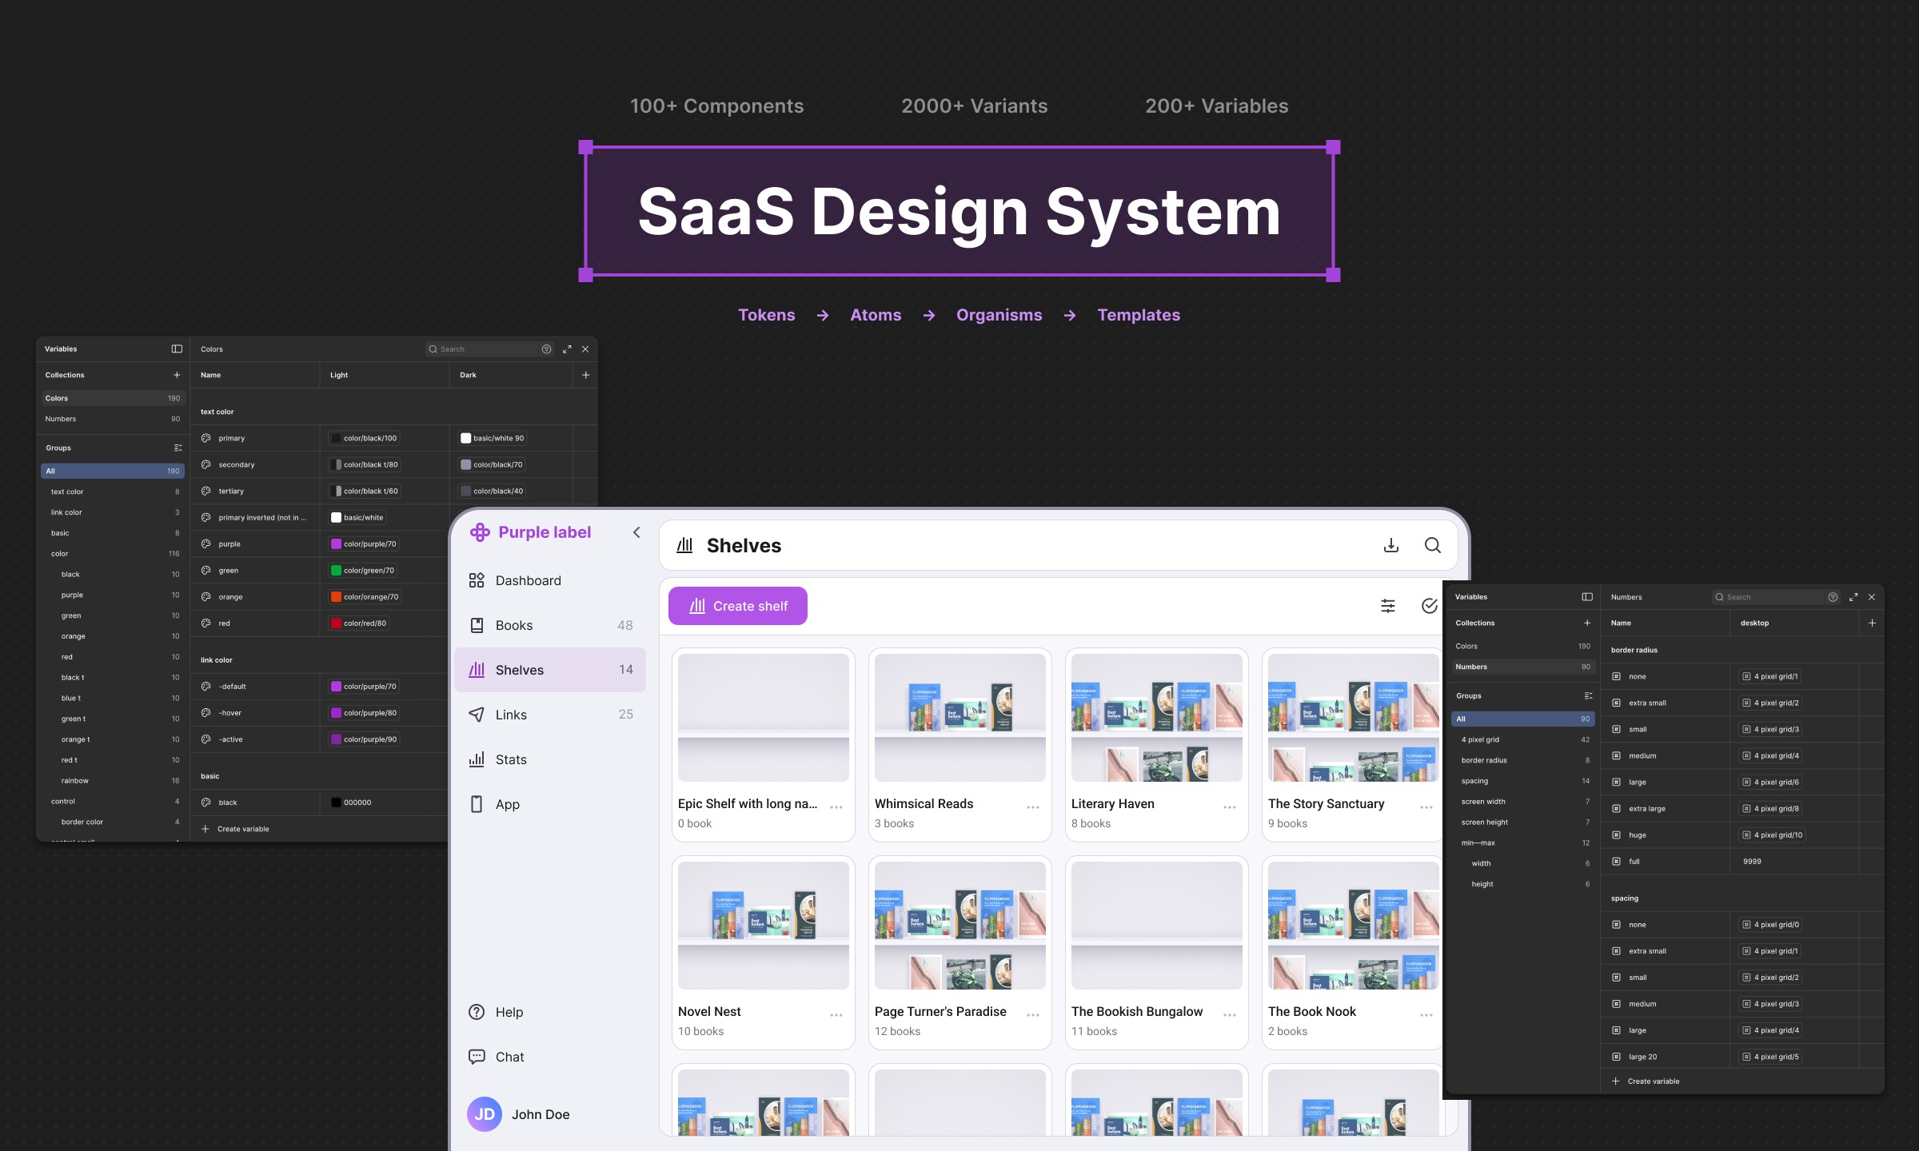Click the plus icon next to Collections in Colors panel

177,375
